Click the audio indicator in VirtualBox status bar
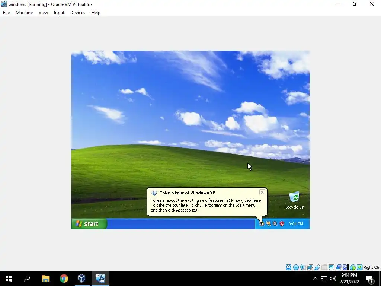Screen dimensions: 381x286 point(303,267)
